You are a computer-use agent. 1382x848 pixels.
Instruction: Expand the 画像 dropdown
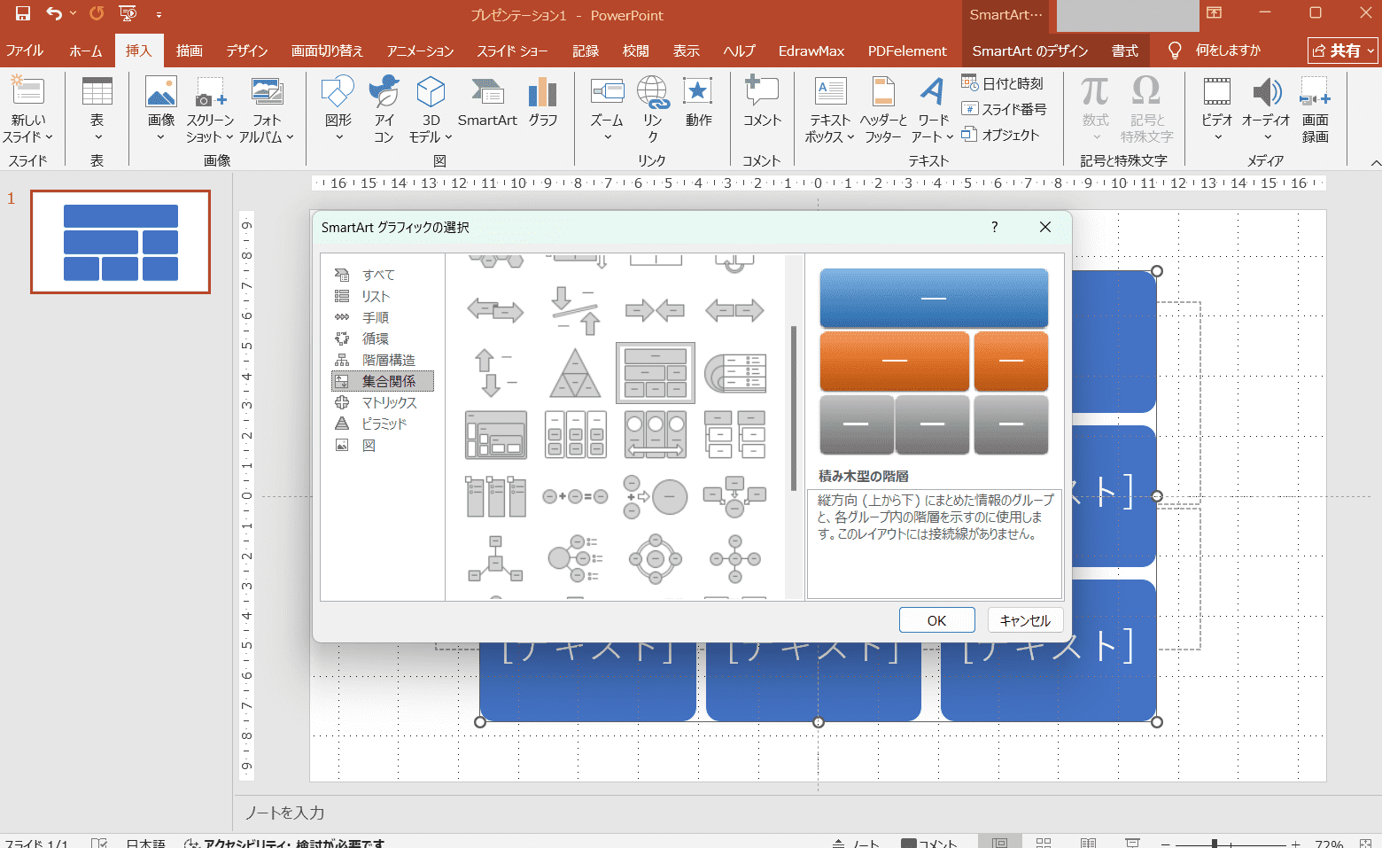coord(160,137)
